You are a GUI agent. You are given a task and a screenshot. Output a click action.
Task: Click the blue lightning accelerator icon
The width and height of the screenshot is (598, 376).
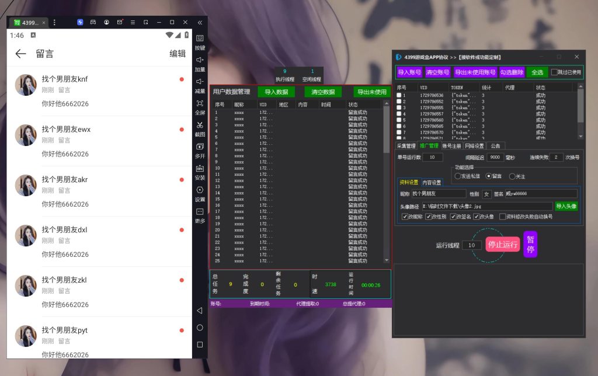[80, 23]
